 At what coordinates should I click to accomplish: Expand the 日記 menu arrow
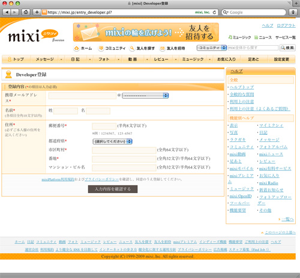(90, 60)
